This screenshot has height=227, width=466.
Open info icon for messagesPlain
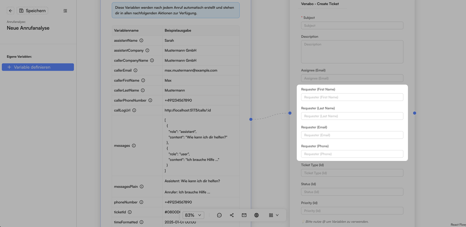141,187
